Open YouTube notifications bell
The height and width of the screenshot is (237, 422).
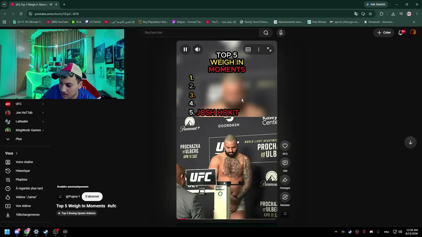[x=401, y=33]
